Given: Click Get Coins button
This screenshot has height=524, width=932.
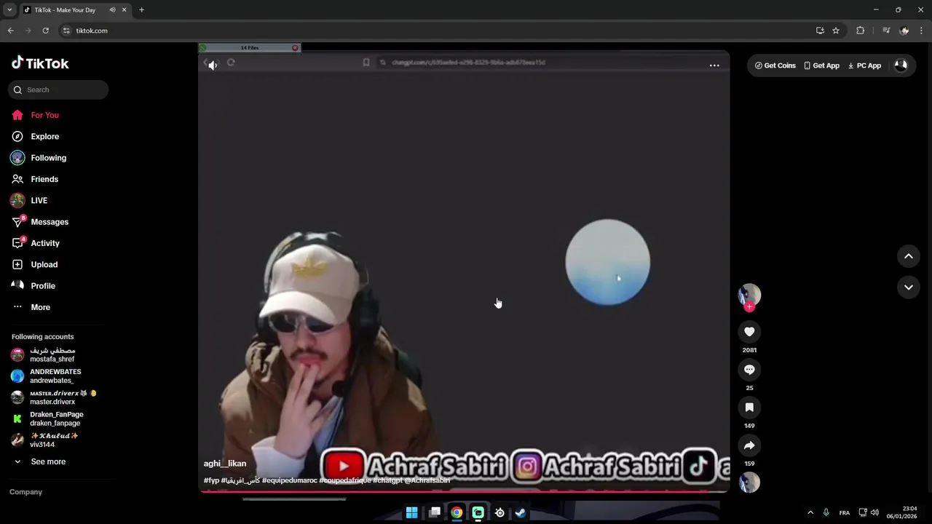Looking at the screenshot, I should (x=775, y=65).
